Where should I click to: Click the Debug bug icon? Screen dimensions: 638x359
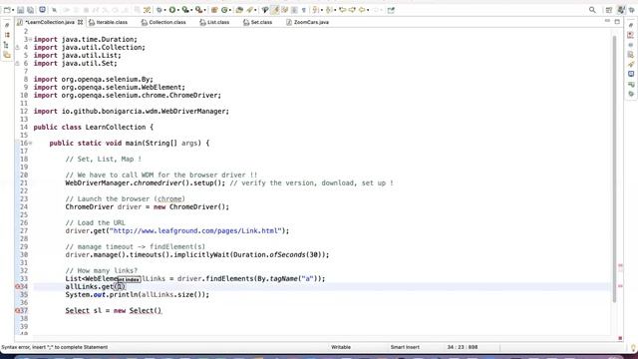(159, 10)
